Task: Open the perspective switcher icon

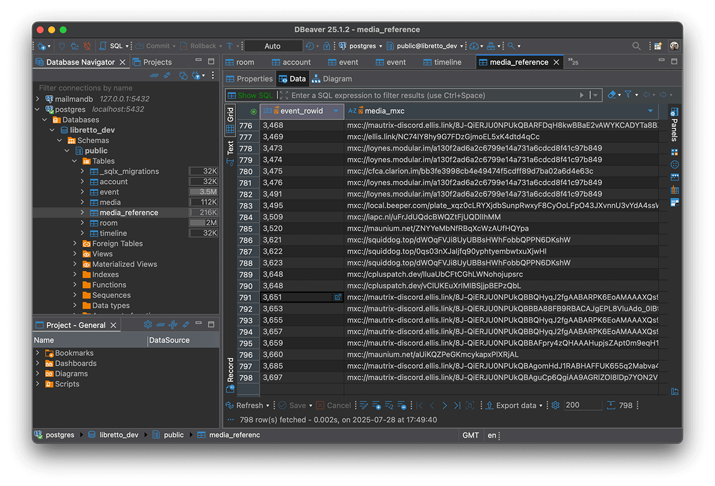Action: coord(658,46)
